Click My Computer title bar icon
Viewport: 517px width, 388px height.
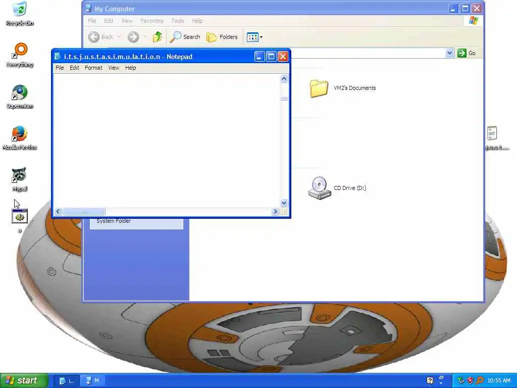point(88,8)
